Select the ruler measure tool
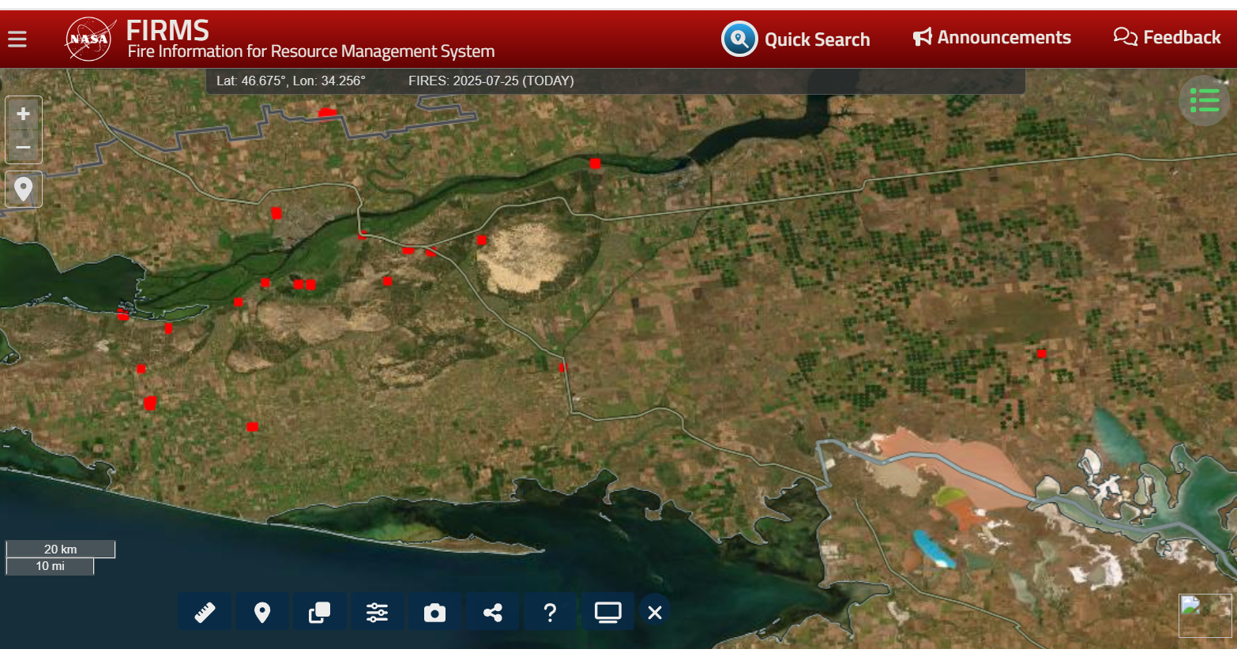The width and height of the screenshot is (1237, 649). tap(205, 613)
